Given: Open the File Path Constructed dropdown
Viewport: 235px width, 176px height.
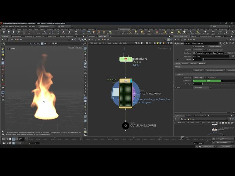Looking at the screenshot, I should click(199, 50).
